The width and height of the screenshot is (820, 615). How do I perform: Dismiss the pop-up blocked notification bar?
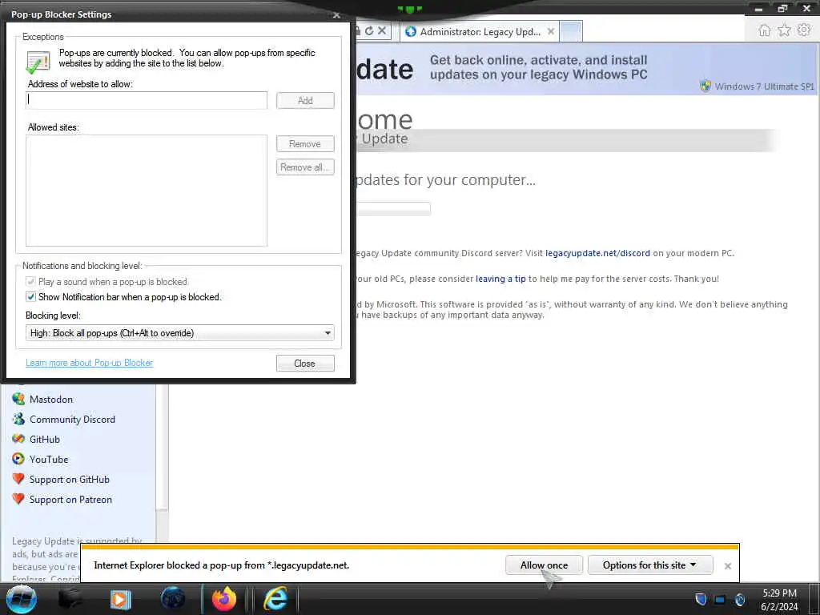[727, 566]
